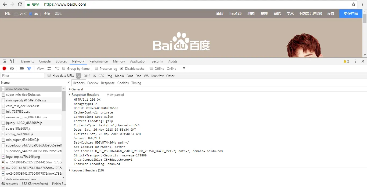Screen dimensions: 367x187
Task: Close the request details pane
Action: [69, 83]
